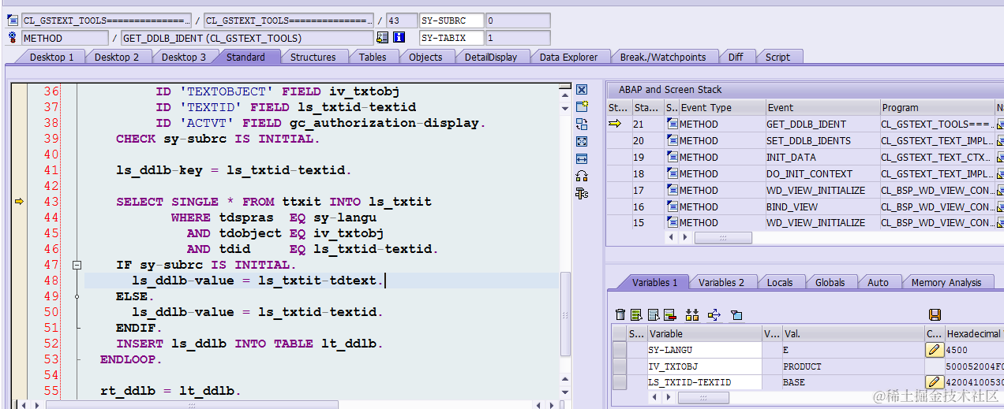Open the Auto variables tab

tap(878, 282)
